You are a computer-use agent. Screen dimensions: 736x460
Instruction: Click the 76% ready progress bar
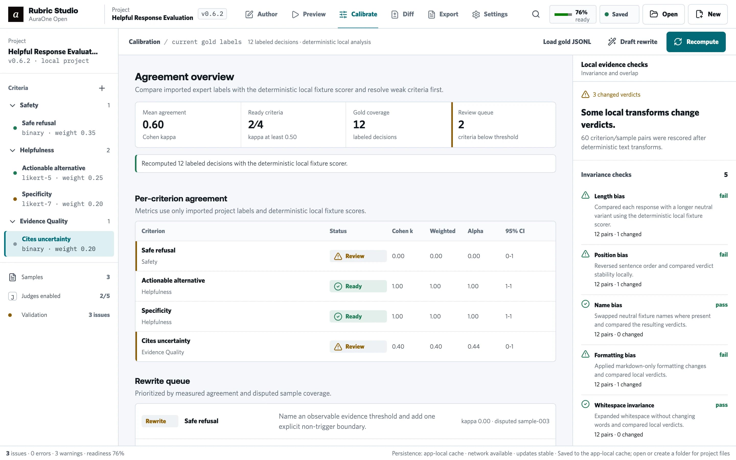pos(563,14)
